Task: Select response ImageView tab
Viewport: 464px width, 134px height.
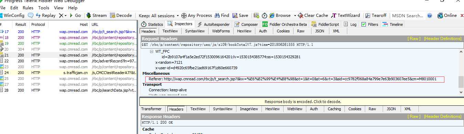Action: coord(249,109)
